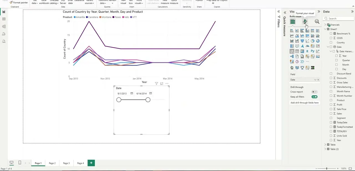
Task: Add a new page with plus button
Action: coord(91,163)
